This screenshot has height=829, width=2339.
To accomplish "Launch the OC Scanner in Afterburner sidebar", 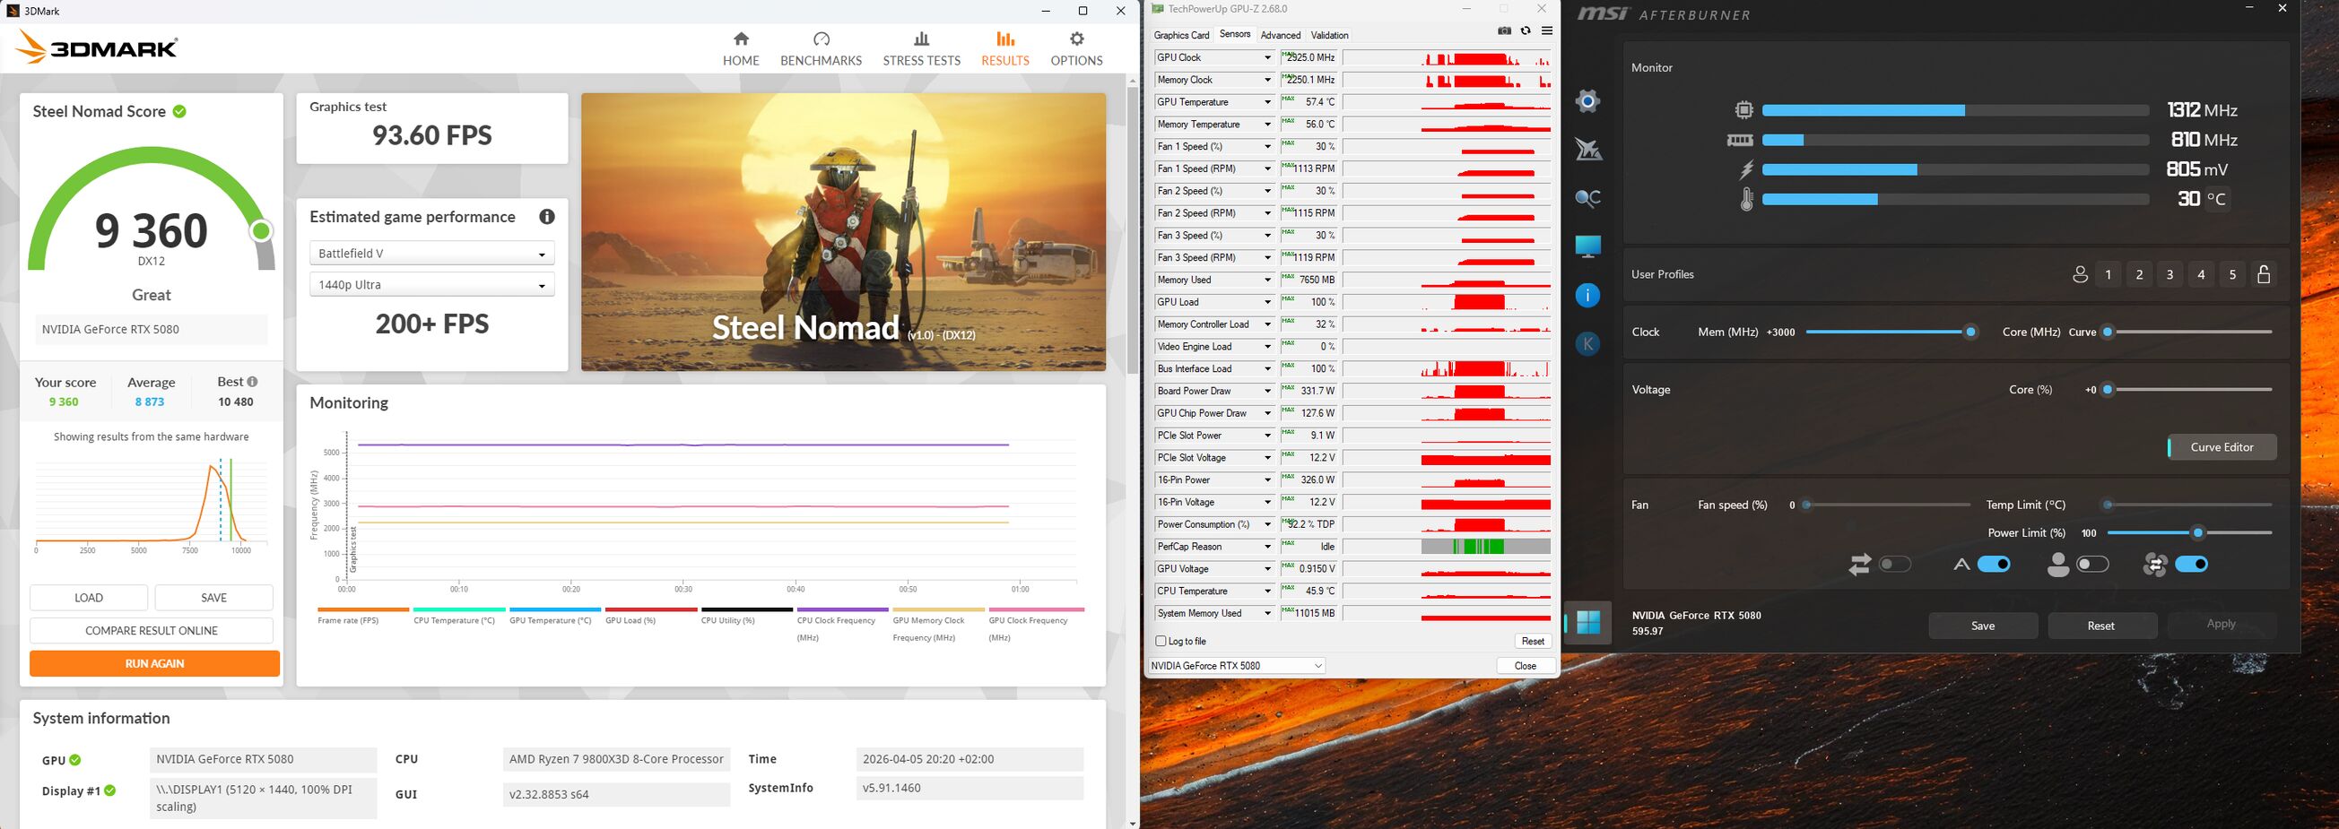I will [1588, 198].
